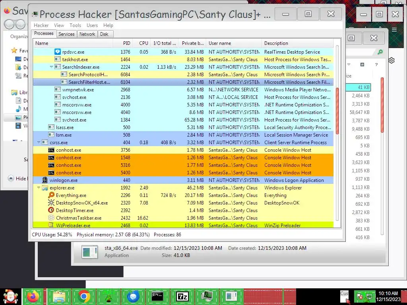Select conhost.exe with PID 1548

point(183,157)
